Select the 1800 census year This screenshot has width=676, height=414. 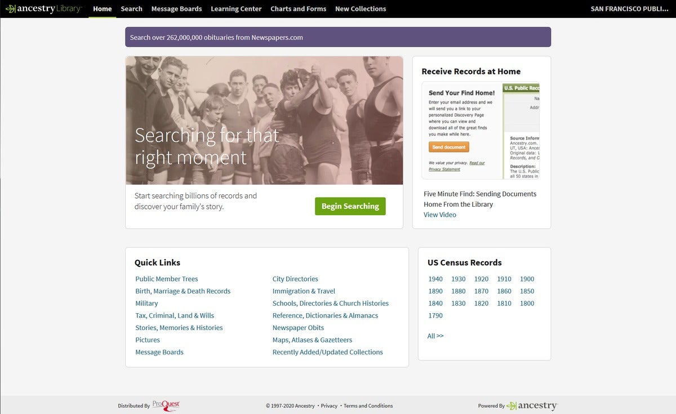coord(527,303)
